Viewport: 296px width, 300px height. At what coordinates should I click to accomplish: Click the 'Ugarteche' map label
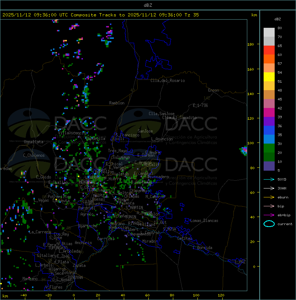point(88,226)
